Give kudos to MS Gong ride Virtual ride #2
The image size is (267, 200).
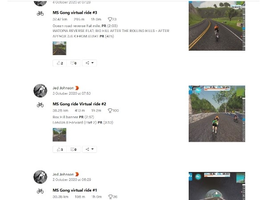[x=60, y=149]
